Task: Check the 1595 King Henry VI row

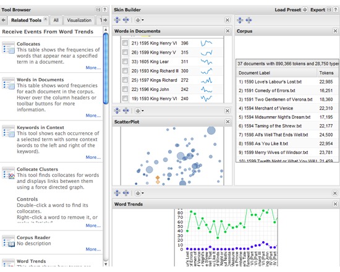Action: pyautogui.click(x=125, y=43)
